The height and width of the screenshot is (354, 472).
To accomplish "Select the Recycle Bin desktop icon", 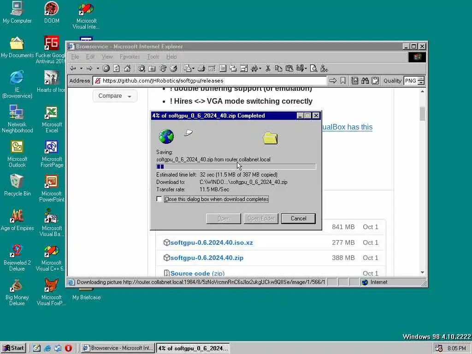I will 17,185.
